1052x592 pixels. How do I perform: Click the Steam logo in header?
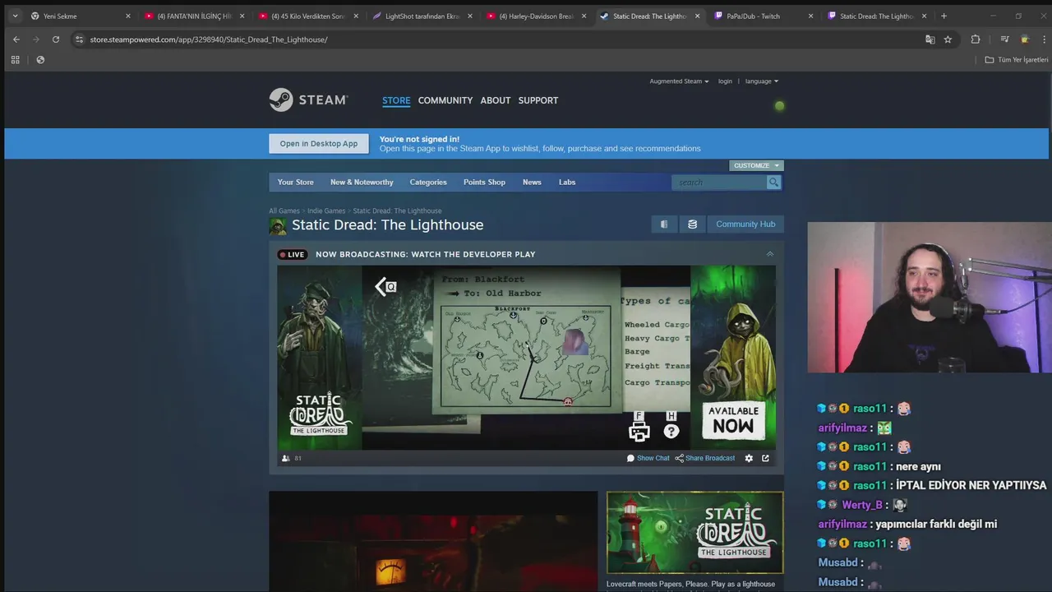pos(308,99)
